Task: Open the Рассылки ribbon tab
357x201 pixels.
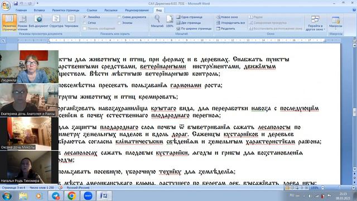Action: coord(111,10)
